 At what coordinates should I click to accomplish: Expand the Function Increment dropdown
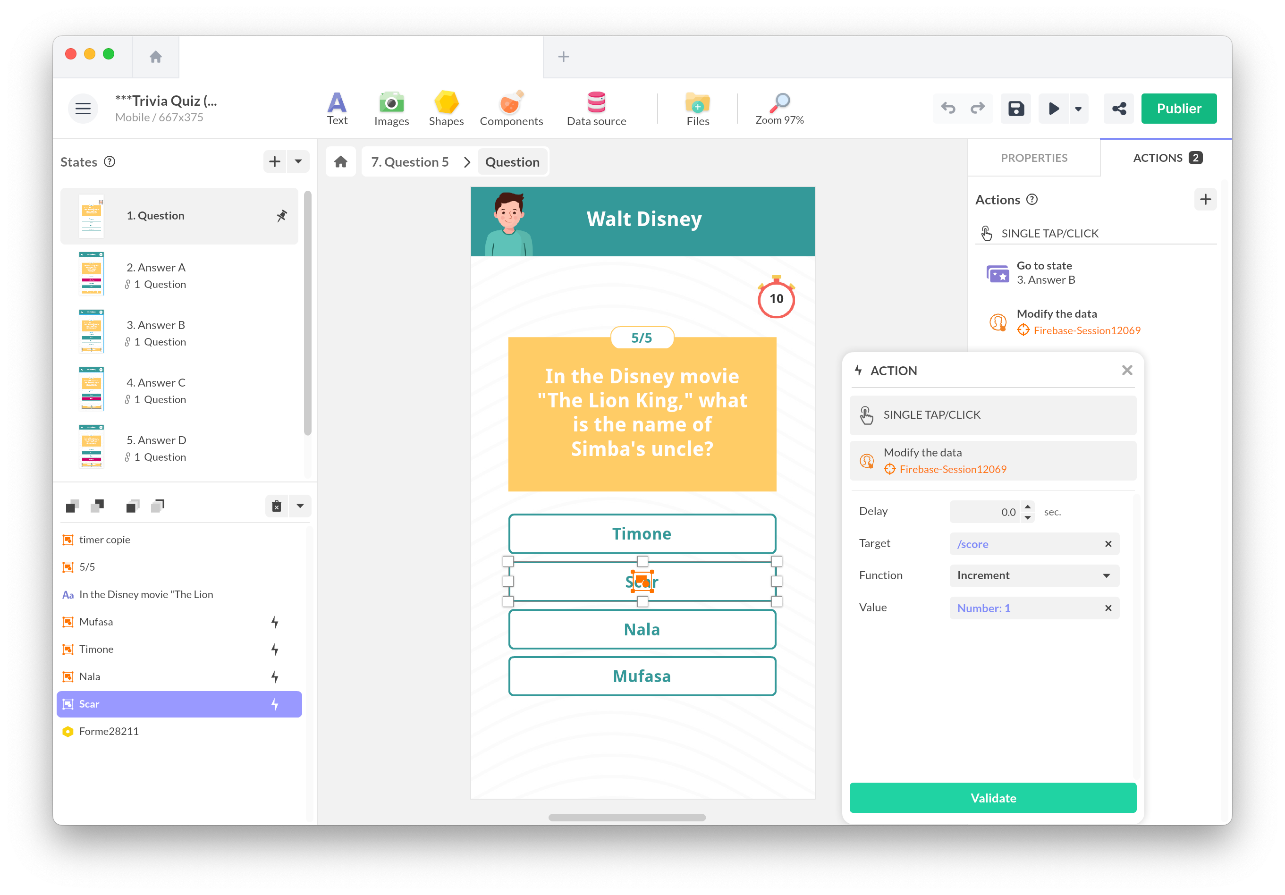pos(1106,575)
